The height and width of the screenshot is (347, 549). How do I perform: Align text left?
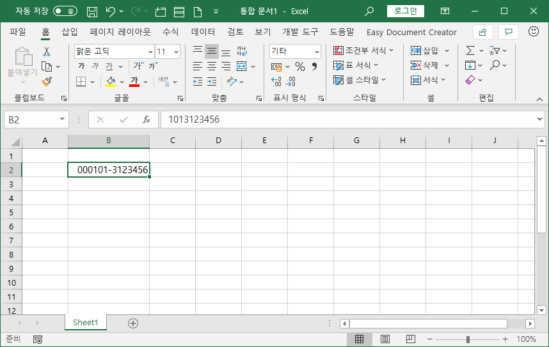(198, 66)
